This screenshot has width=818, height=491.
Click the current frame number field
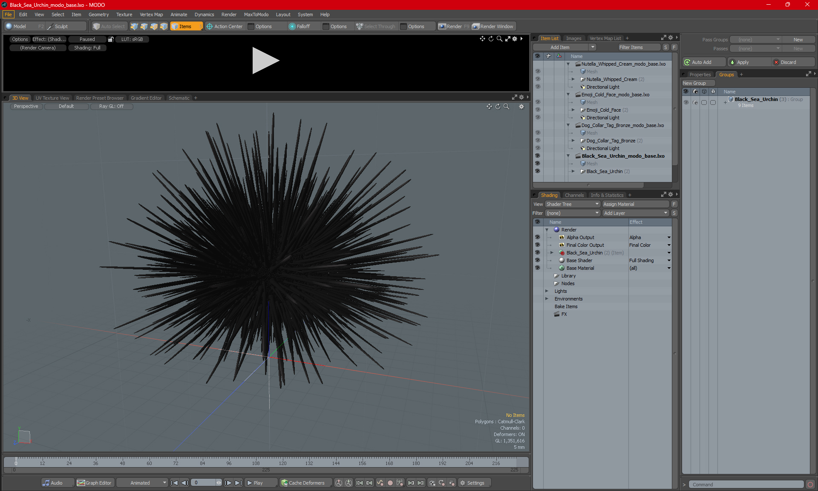(x=204, y=483)
